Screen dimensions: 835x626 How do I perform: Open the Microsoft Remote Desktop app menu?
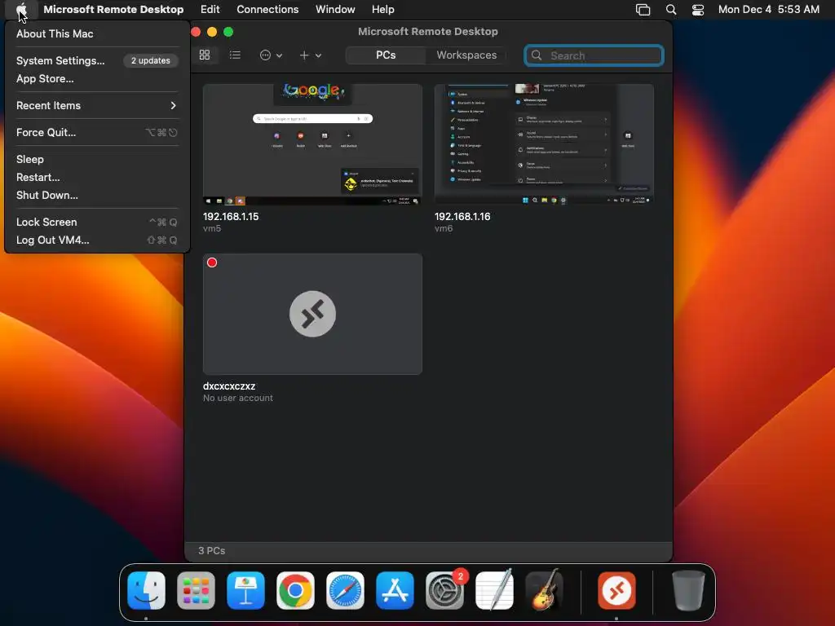[x=113, y=9]
